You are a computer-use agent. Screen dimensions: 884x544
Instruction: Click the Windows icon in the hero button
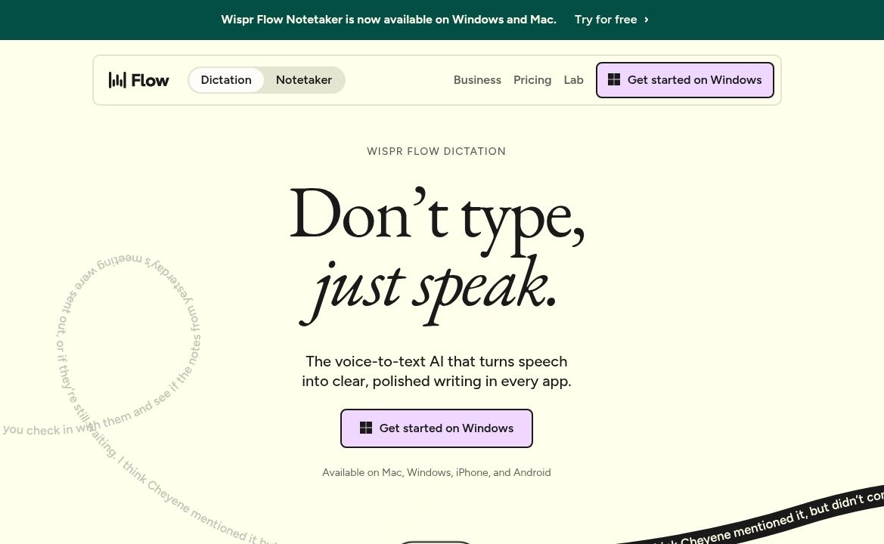[366, 428]
